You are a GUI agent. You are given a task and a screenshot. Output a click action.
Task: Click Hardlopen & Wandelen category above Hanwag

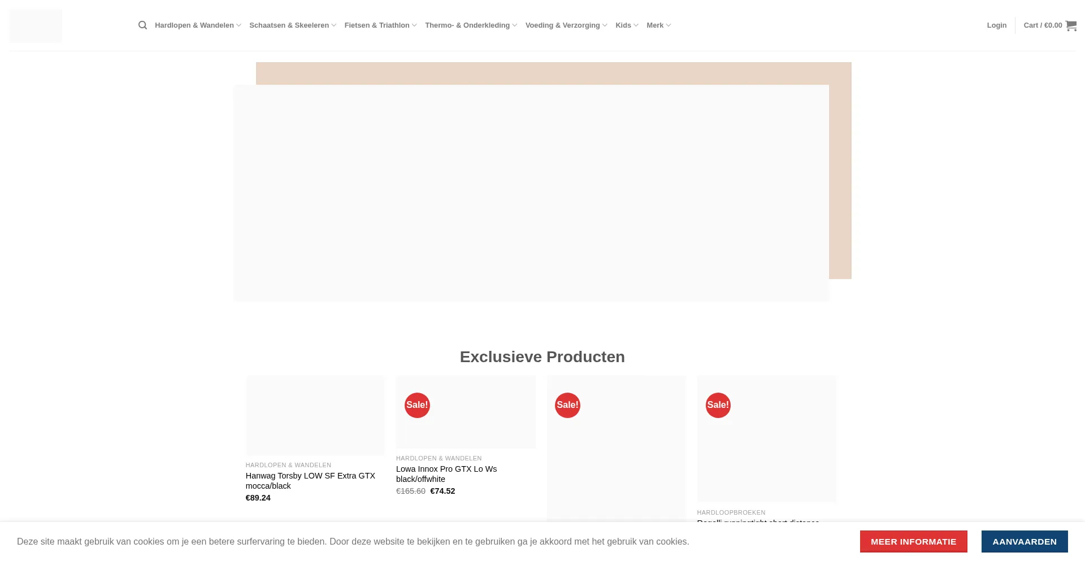click(288, 465)
